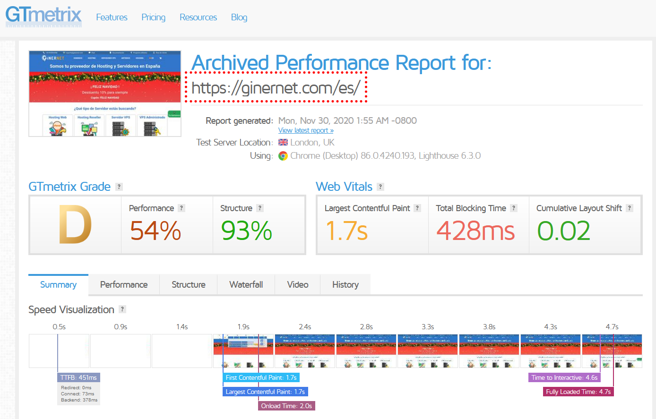Image resolution: width=656 pixels, height=419 pixels.
Task: Click the 1.7s Largest Contentful Paint value
Action: [346, 231]
